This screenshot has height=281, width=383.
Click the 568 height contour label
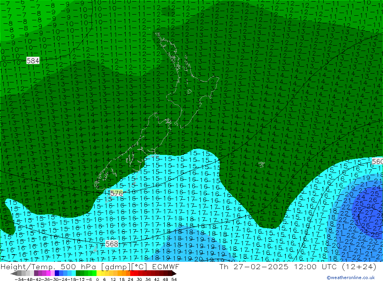112,244
